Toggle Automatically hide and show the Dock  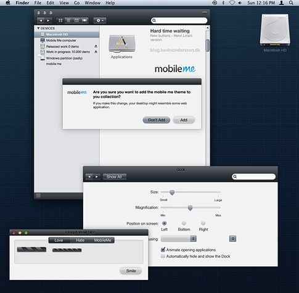[x=163, y=256]
